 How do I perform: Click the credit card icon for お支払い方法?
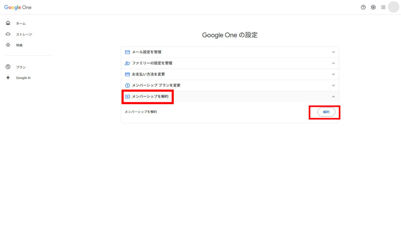pos(127,74)
